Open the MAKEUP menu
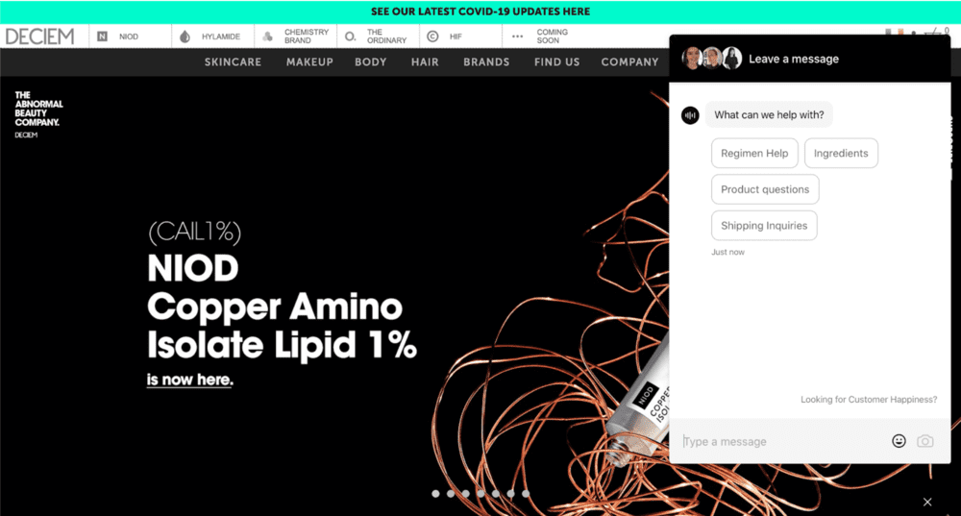Viewport: 961px width, 516px height. point(309,61)
